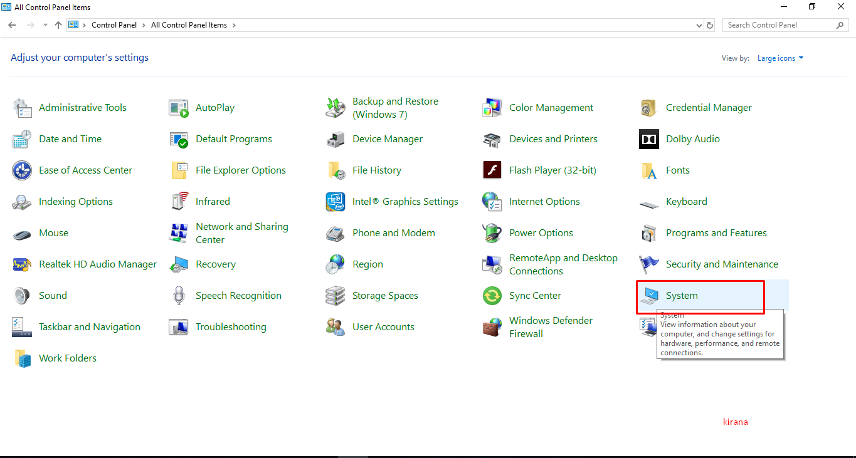Expand the chevron before the Control Panel breadcrumb
Viewport: 856px width, 458px height.
(85, 25)
